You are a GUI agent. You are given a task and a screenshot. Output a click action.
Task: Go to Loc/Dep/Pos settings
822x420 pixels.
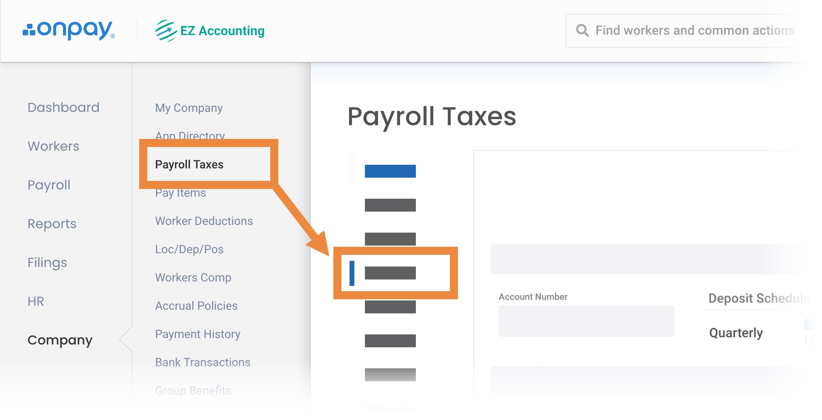tap(189, 249)
